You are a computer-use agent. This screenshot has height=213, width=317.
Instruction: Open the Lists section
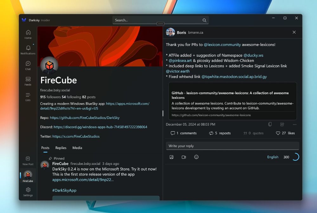coord(28,97)
